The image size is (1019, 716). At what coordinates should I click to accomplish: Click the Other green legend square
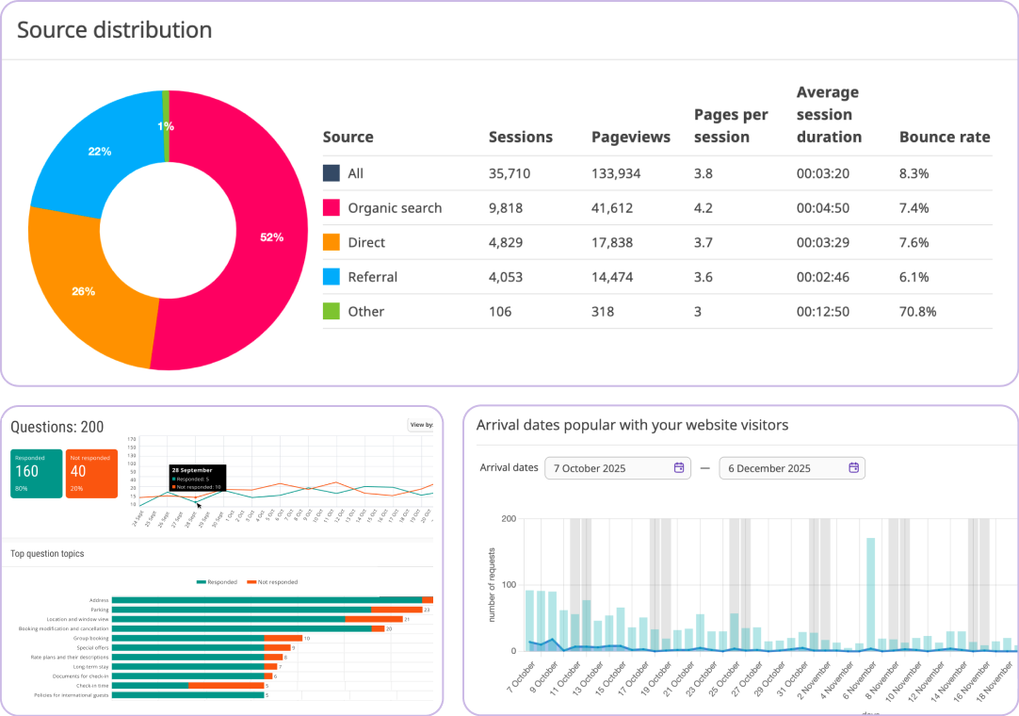(331, 311)
